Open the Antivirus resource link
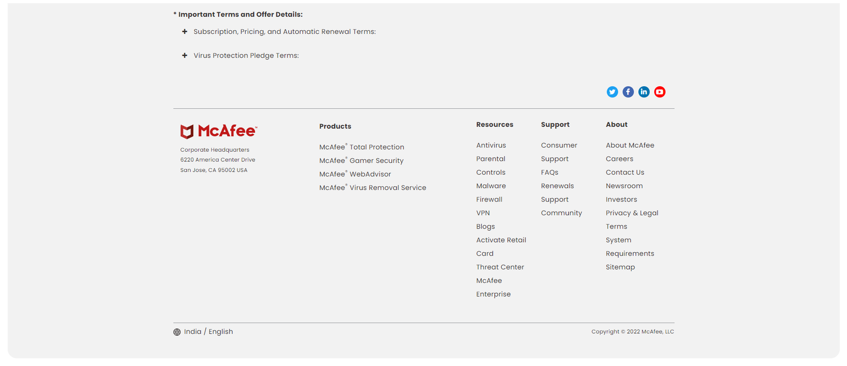Viewport: 847px width, 366px height. 491,145
